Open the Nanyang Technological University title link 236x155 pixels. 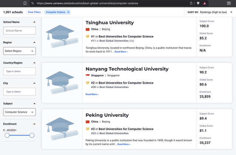tap(127, 69)
